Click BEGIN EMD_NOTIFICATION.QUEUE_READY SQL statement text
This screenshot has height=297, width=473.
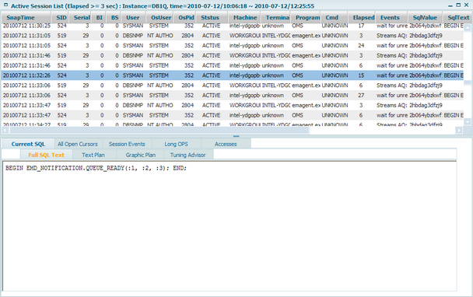[96, 168]
